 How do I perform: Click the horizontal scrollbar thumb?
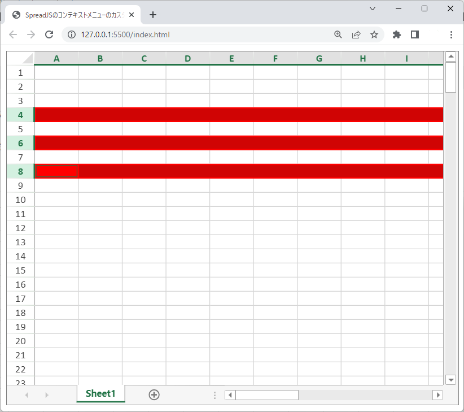coord(266,395)
